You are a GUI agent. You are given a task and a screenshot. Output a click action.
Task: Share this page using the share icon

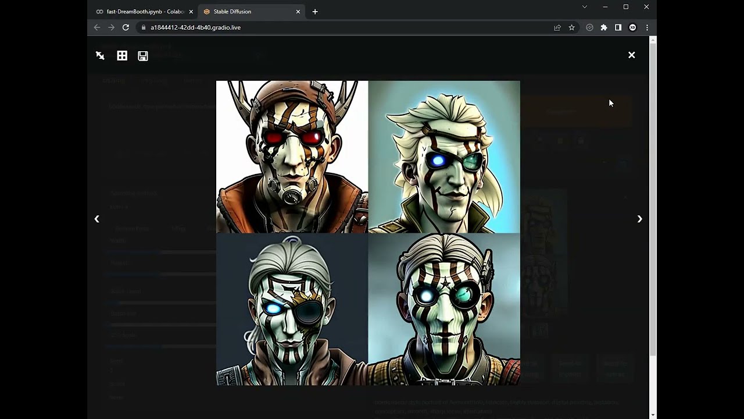tap(557, 27)
